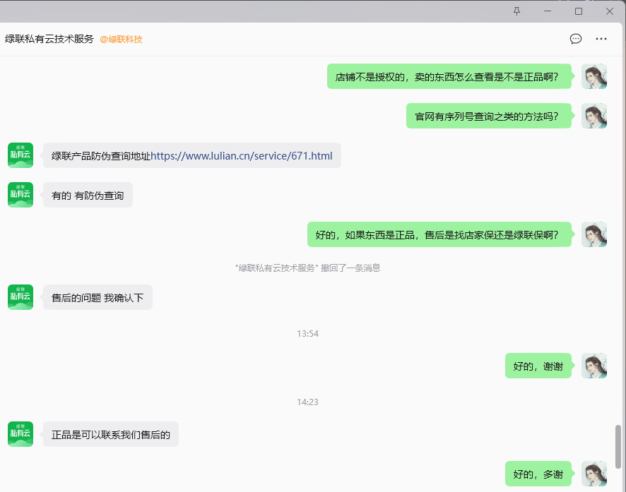Pin the chat window on top
Screen dimensions: 626x492
(x=516, y=11)
